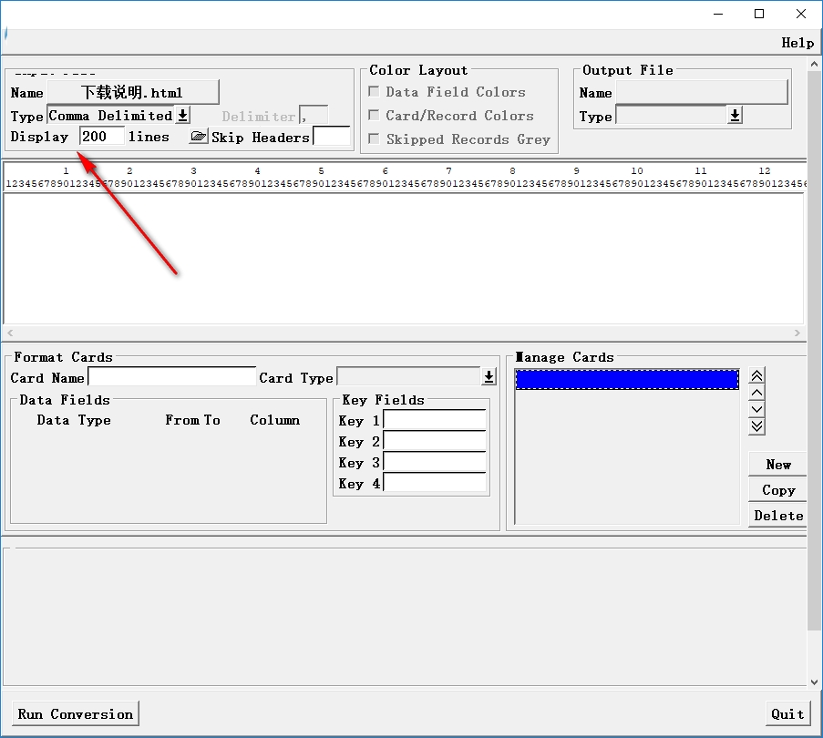Move card to bottom with double-down arrow
823x738 pixels.
click(756, 425)
